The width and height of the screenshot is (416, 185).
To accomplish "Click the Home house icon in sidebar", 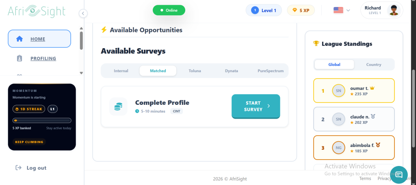I will [19, 39].
